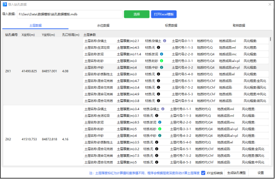The image size is (275, 179).
Task: Click the vertical scrollbar of soil list
Action: (271, 39)
